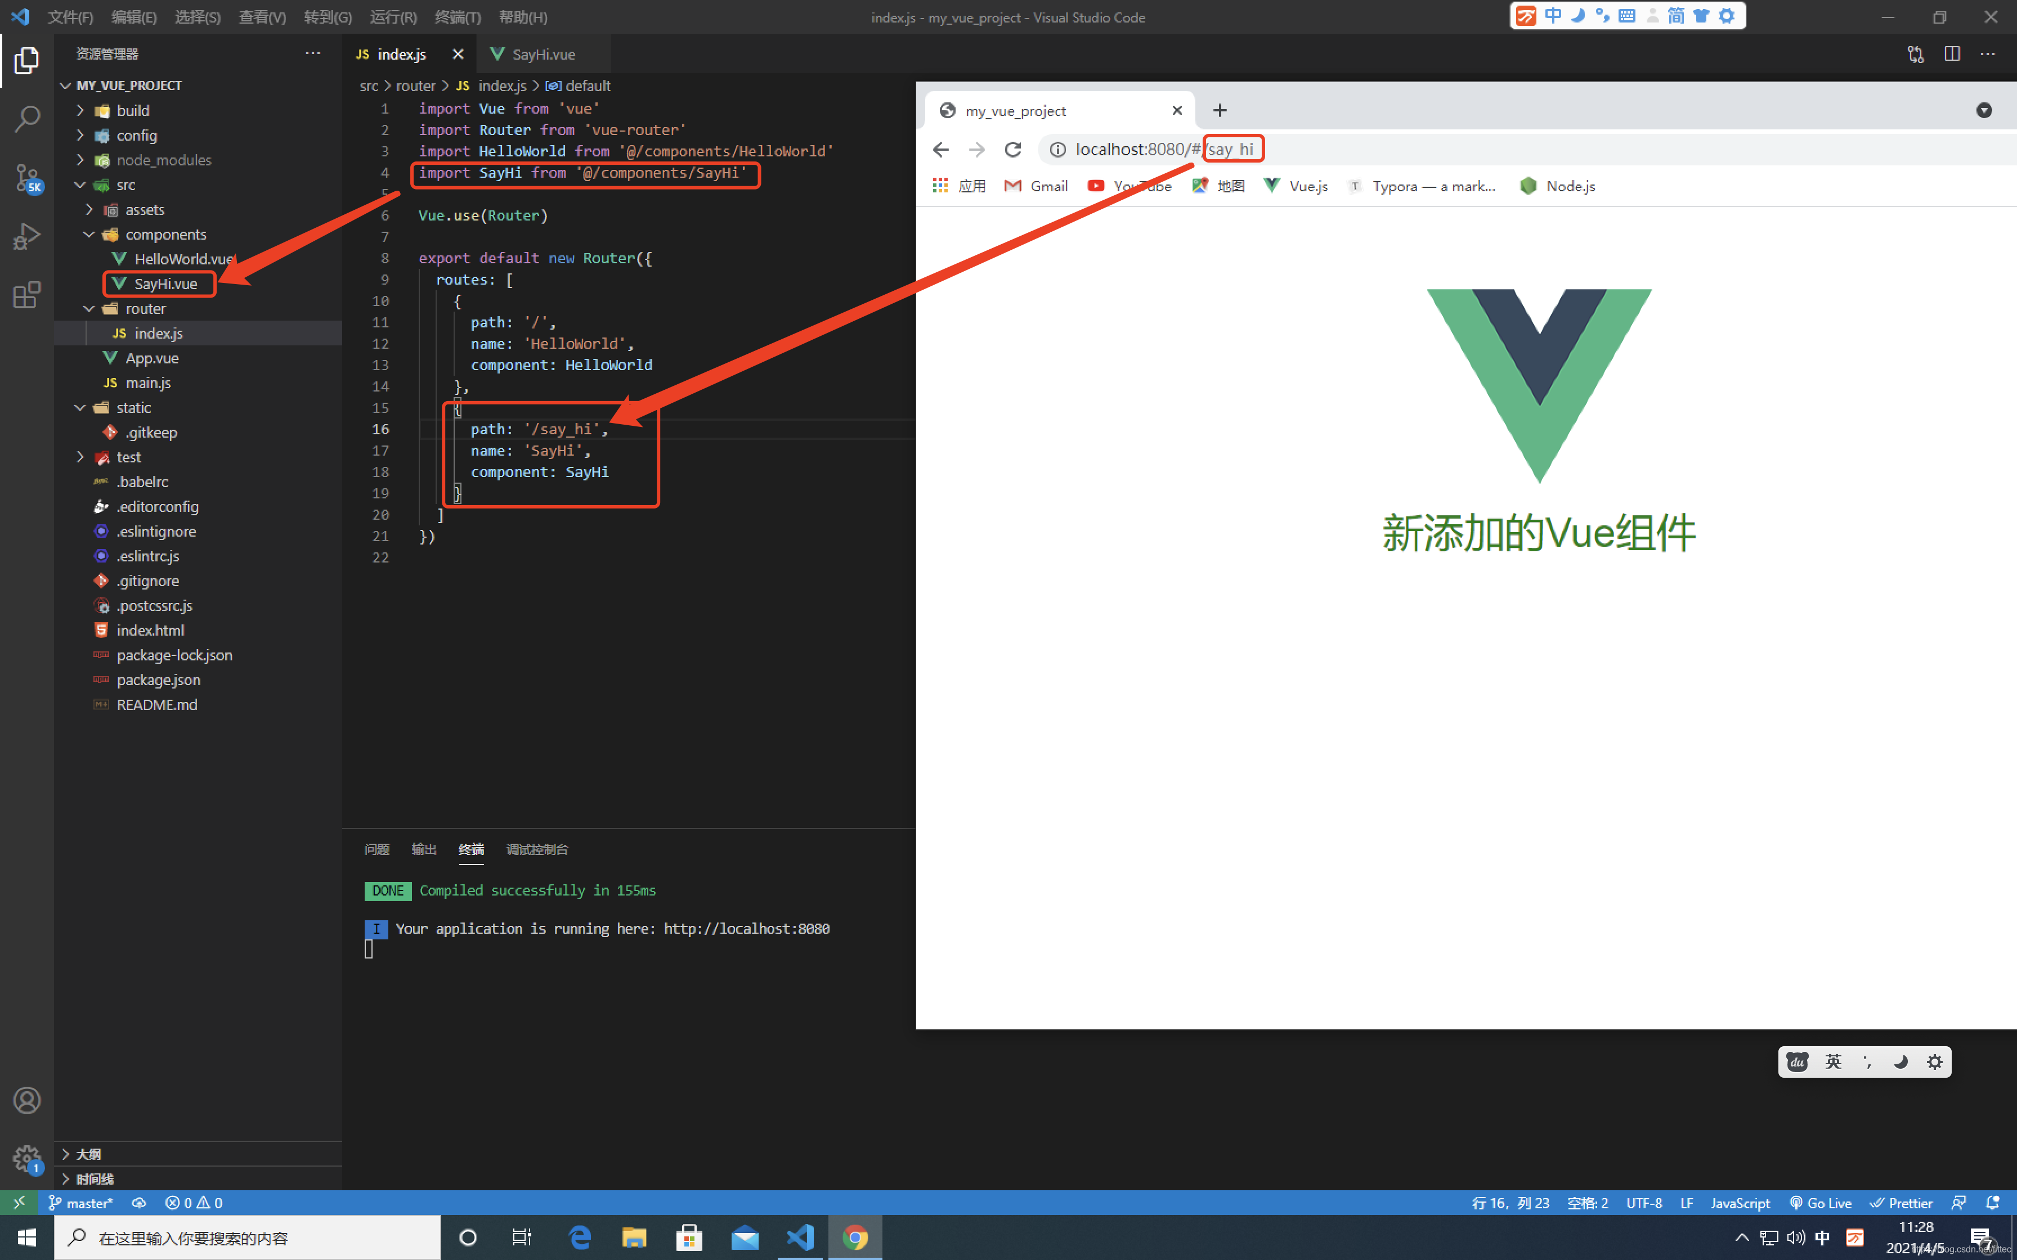Click the Chrome profile dropdown arrow
Viewport: 2017px width, 1260px height.
pyautogui.click(x=1984, y=110)
